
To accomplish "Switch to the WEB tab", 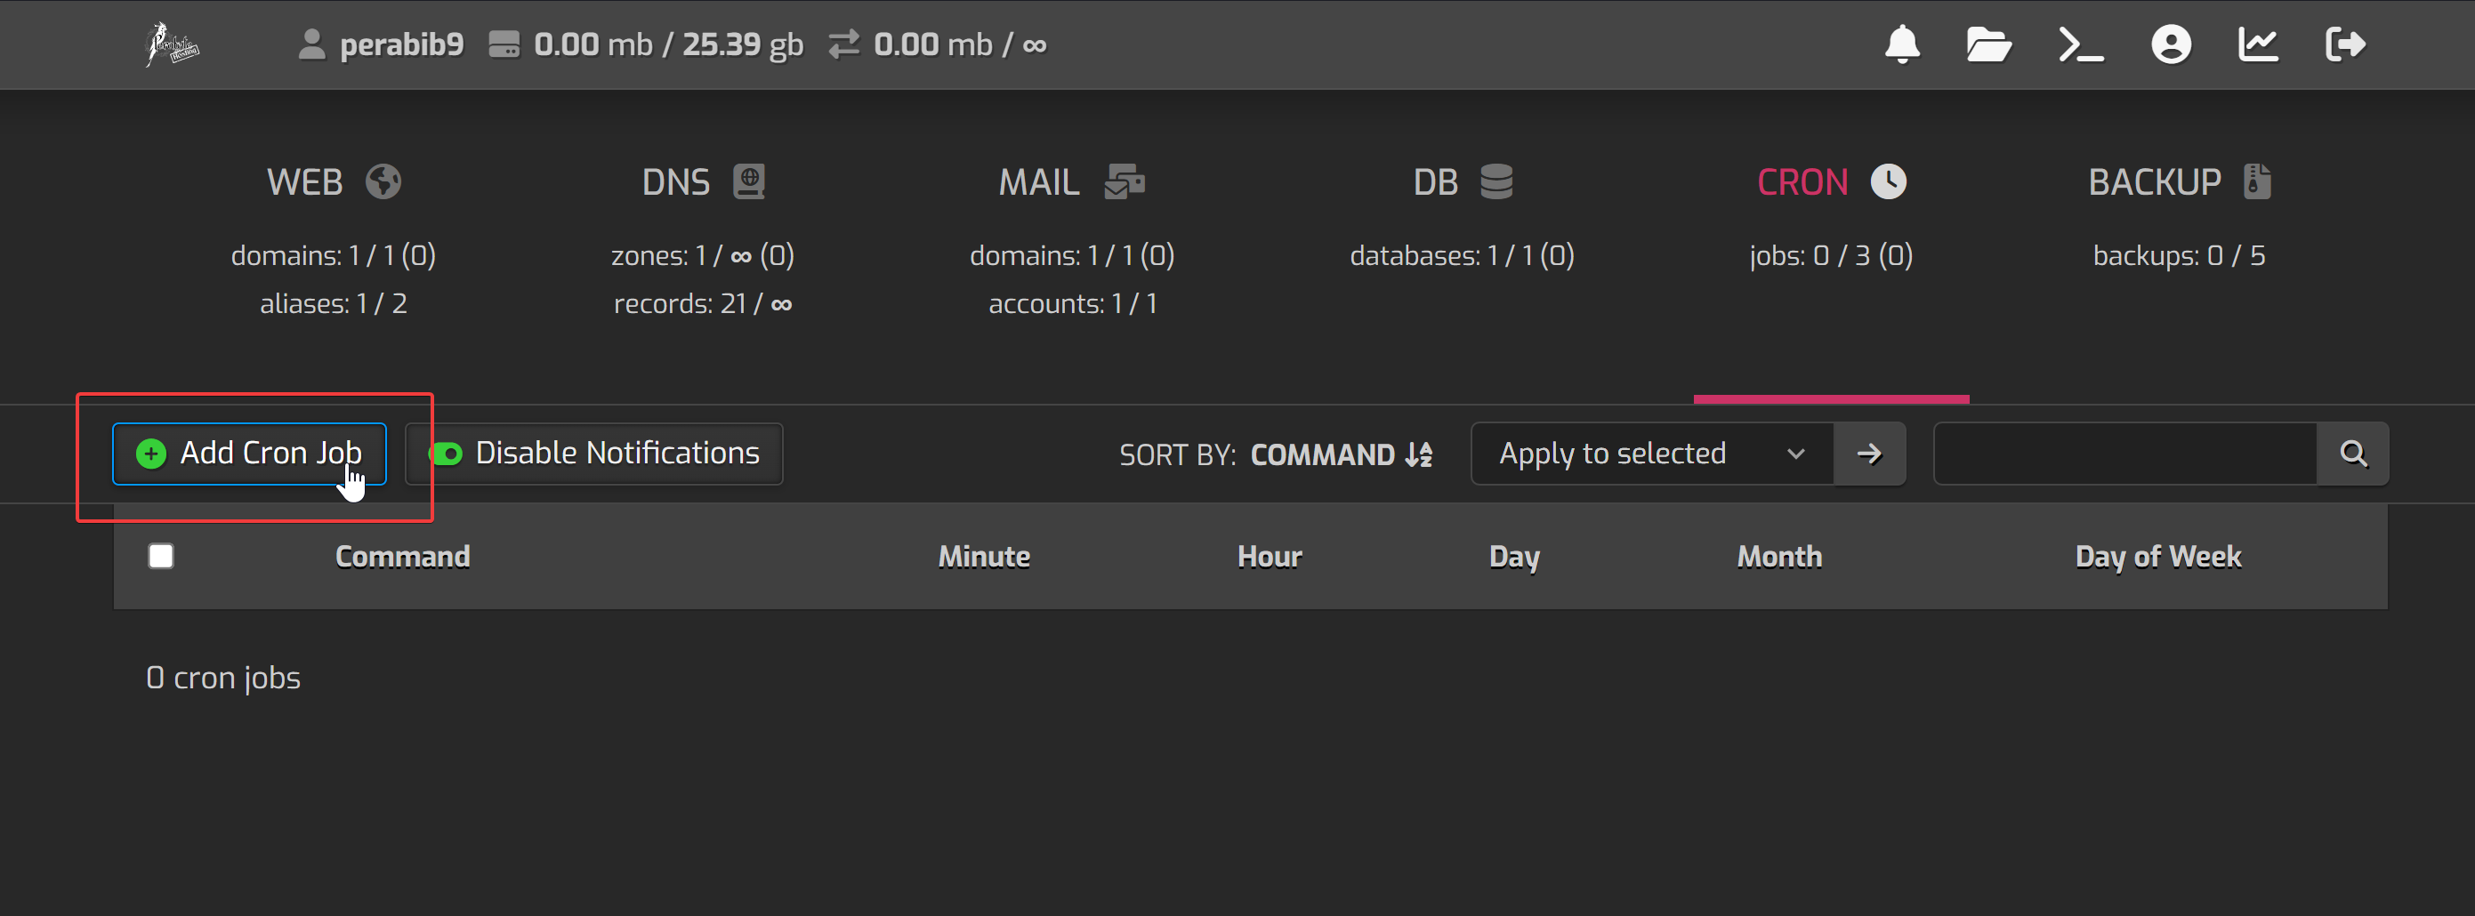I will [333, 182].
